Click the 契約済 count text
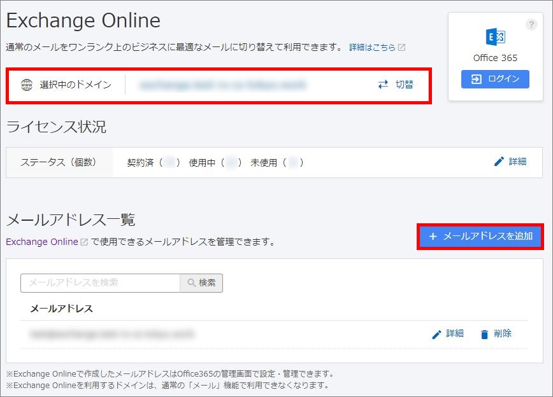Viewport: 553px width, 397px height. click(154, 162)
